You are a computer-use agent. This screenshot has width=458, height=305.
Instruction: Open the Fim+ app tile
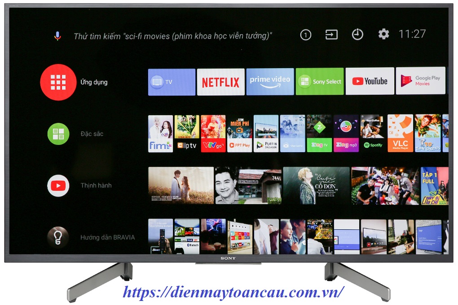161,134
